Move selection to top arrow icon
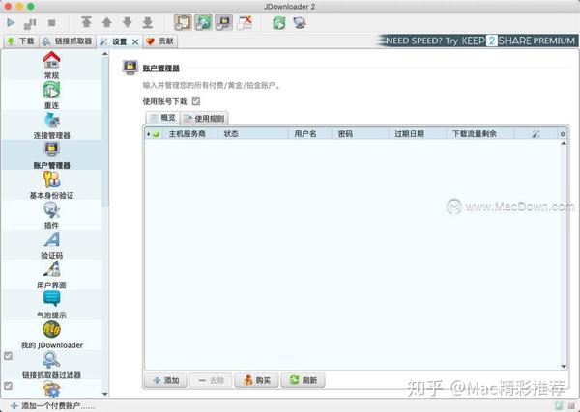The width and height of the screenshot is (580, 412). (x=86, y=22)
